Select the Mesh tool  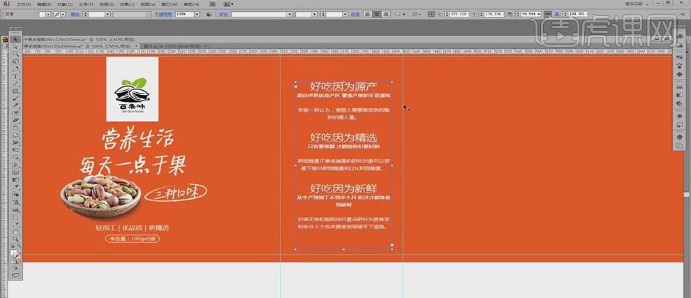coord(16,173)
